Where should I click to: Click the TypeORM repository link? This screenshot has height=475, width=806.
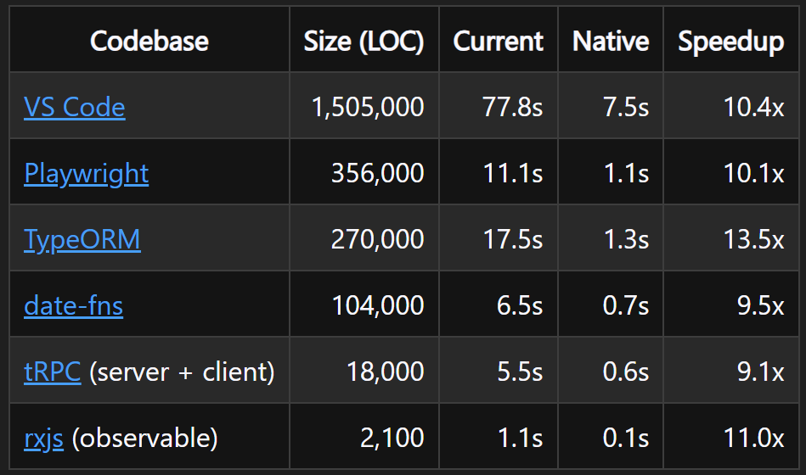click(x=82, y=240)
